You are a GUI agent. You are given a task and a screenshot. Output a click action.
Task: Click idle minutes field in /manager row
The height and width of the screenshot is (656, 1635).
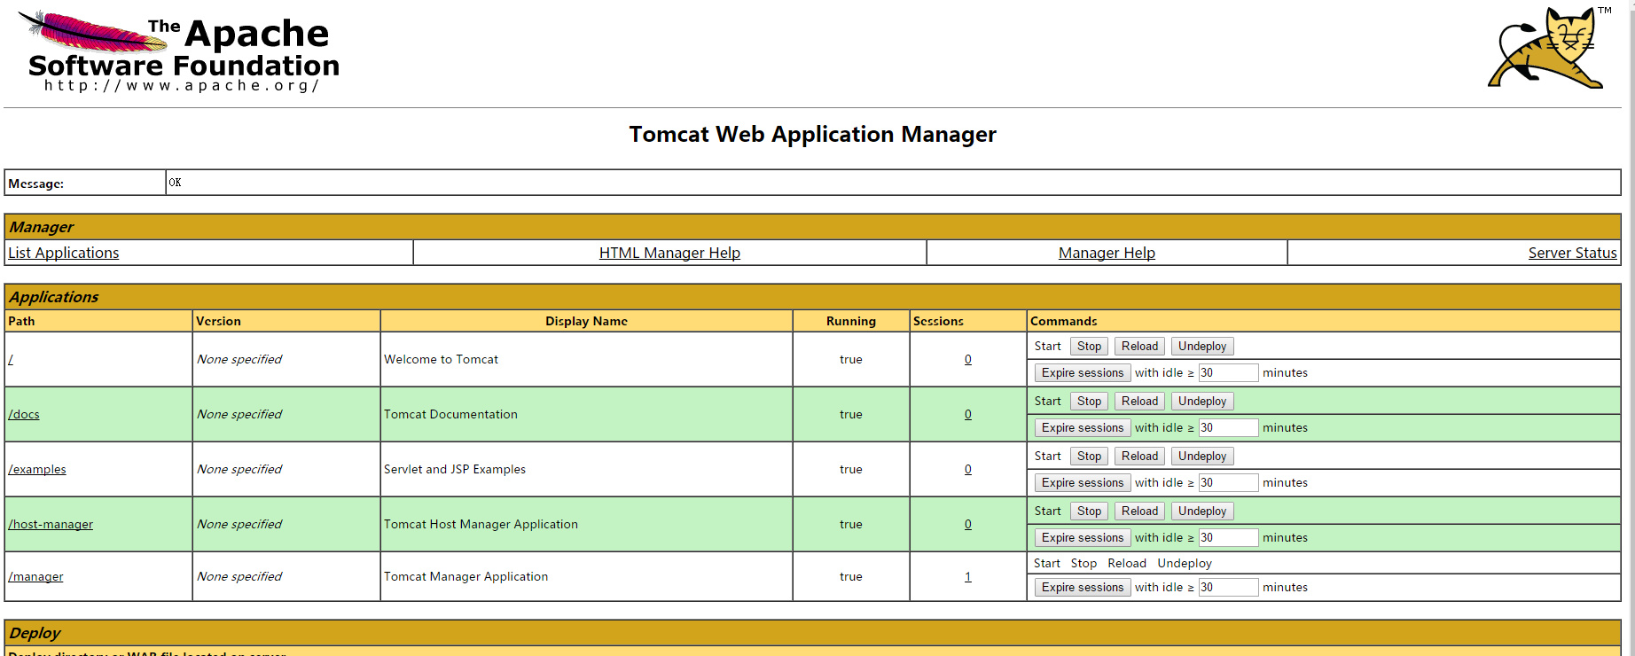pos(1228,588)
